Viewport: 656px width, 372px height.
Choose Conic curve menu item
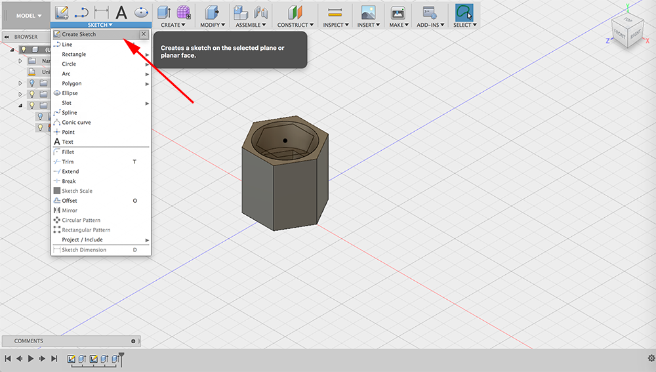pyautogui.click(x=101, y=123)
